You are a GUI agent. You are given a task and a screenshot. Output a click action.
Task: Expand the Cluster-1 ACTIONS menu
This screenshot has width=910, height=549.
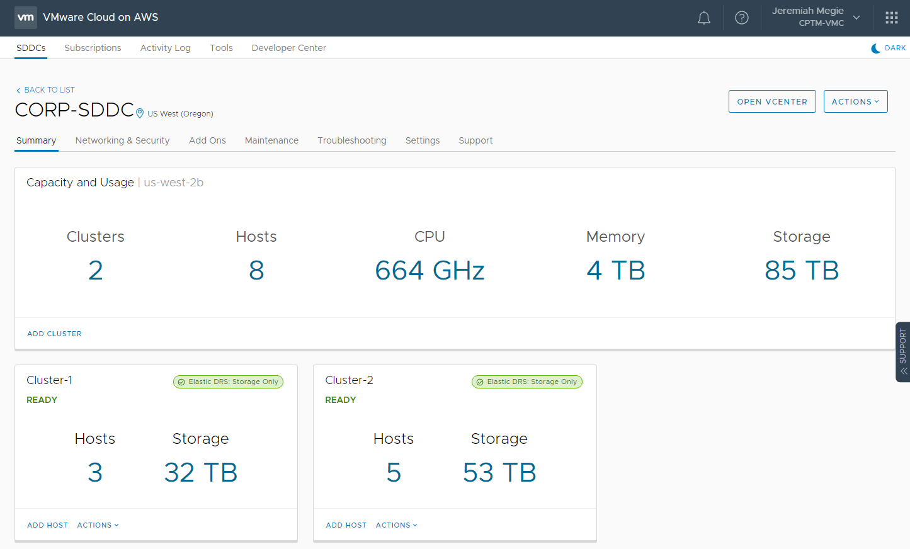pos(98,525)
